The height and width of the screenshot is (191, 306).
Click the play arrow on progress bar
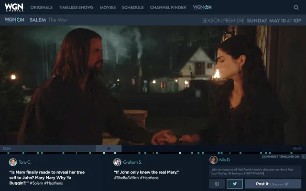(109, 149)
